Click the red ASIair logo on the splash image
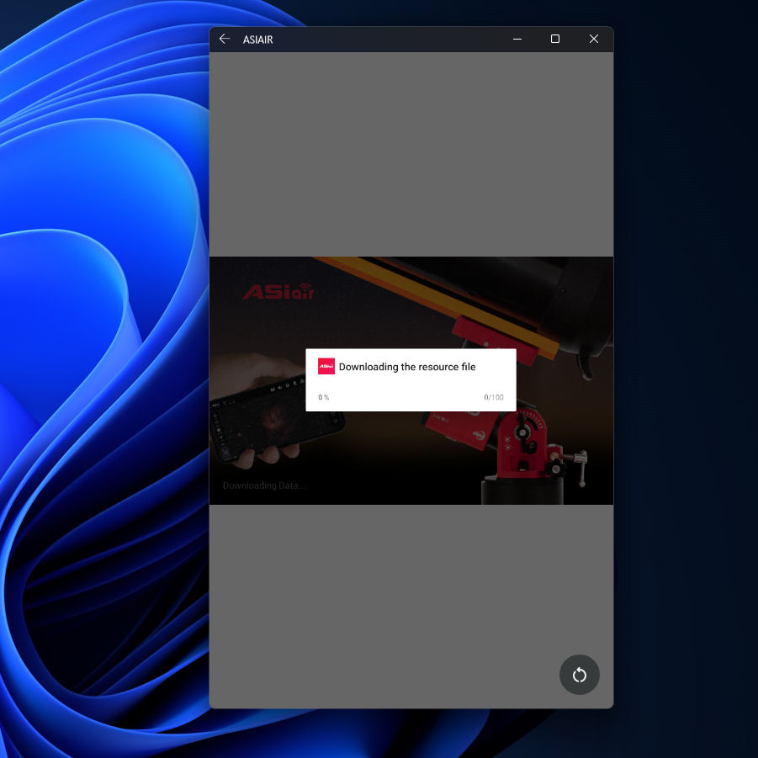This screenshot has width=758, height=758. (278, 291)
